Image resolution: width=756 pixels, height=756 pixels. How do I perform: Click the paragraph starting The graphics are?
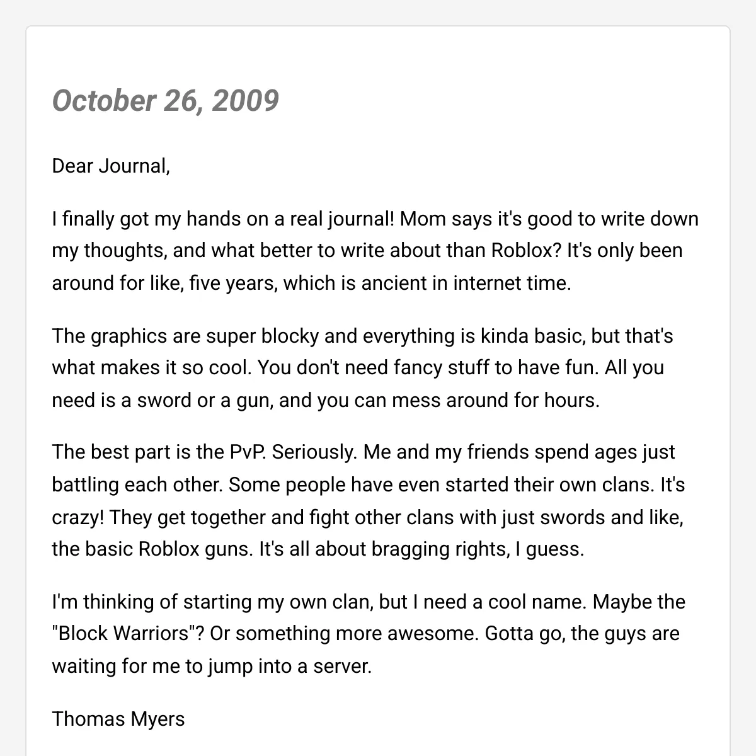pyautogui.click(x=363, y=368)
